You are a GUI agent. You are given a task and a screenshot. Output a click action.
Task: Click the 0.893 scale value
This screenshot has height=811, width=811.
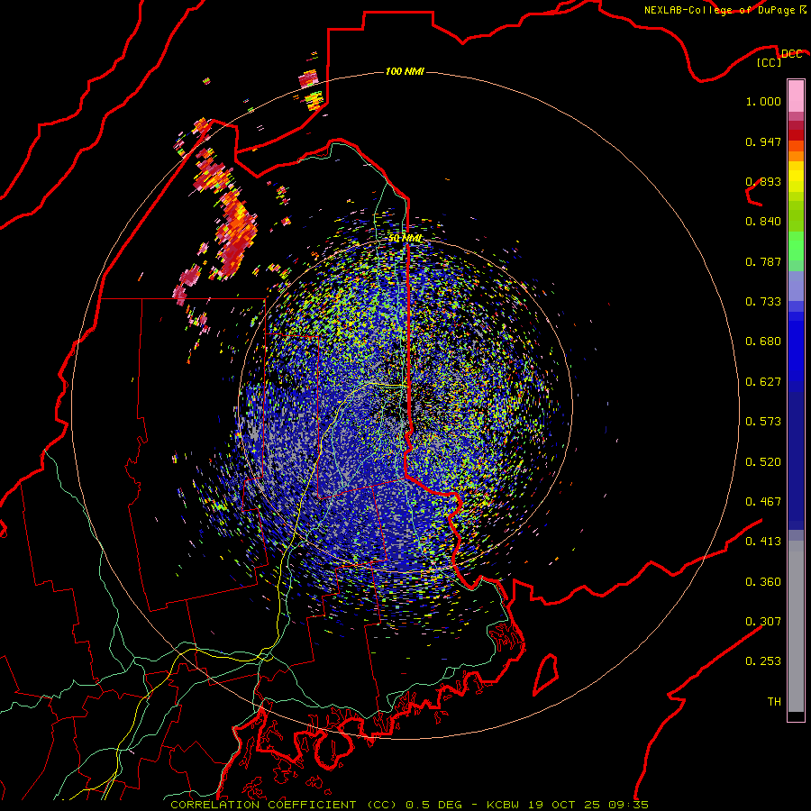coord(763,181)
